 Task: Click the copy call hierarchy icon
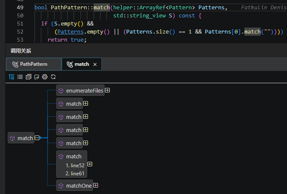coord(29,77)
